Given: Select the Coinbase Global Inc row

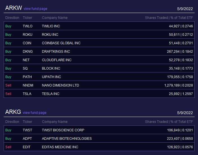Looking at the screenshot, I should point(99,43).
